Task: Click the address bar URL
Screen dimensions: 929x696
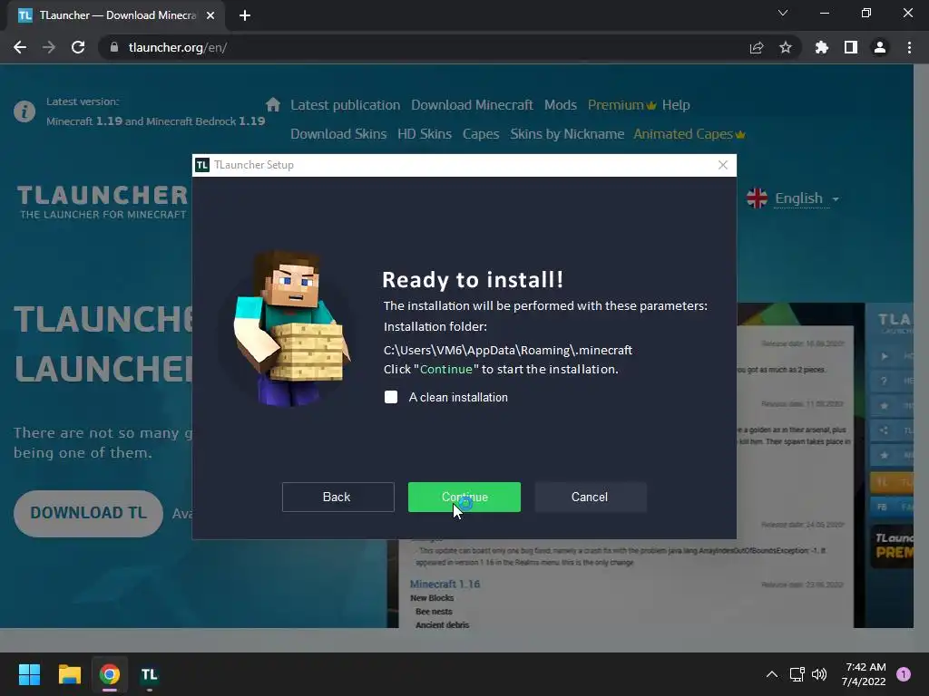Action: click(x=178, y=47)
